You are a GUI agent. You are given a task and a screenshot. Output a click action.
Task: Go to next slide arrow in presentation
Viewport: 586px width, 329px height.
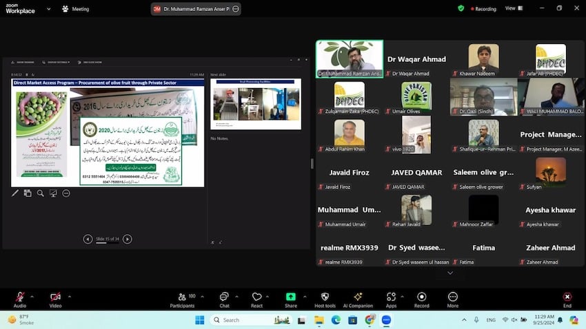[128, 239]
